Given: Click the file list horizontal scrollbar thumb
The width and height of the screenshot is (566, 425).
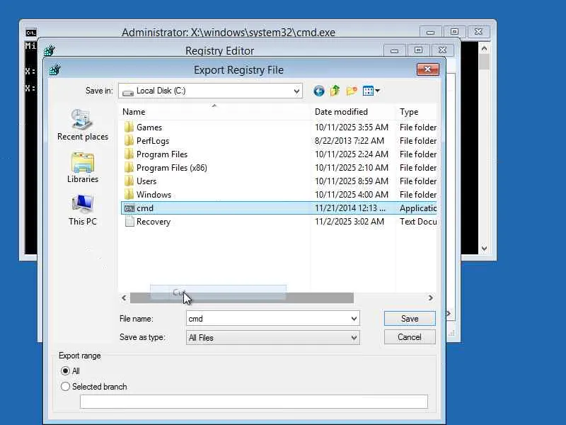Looking at the screenshot, I should tap(242, 297).
